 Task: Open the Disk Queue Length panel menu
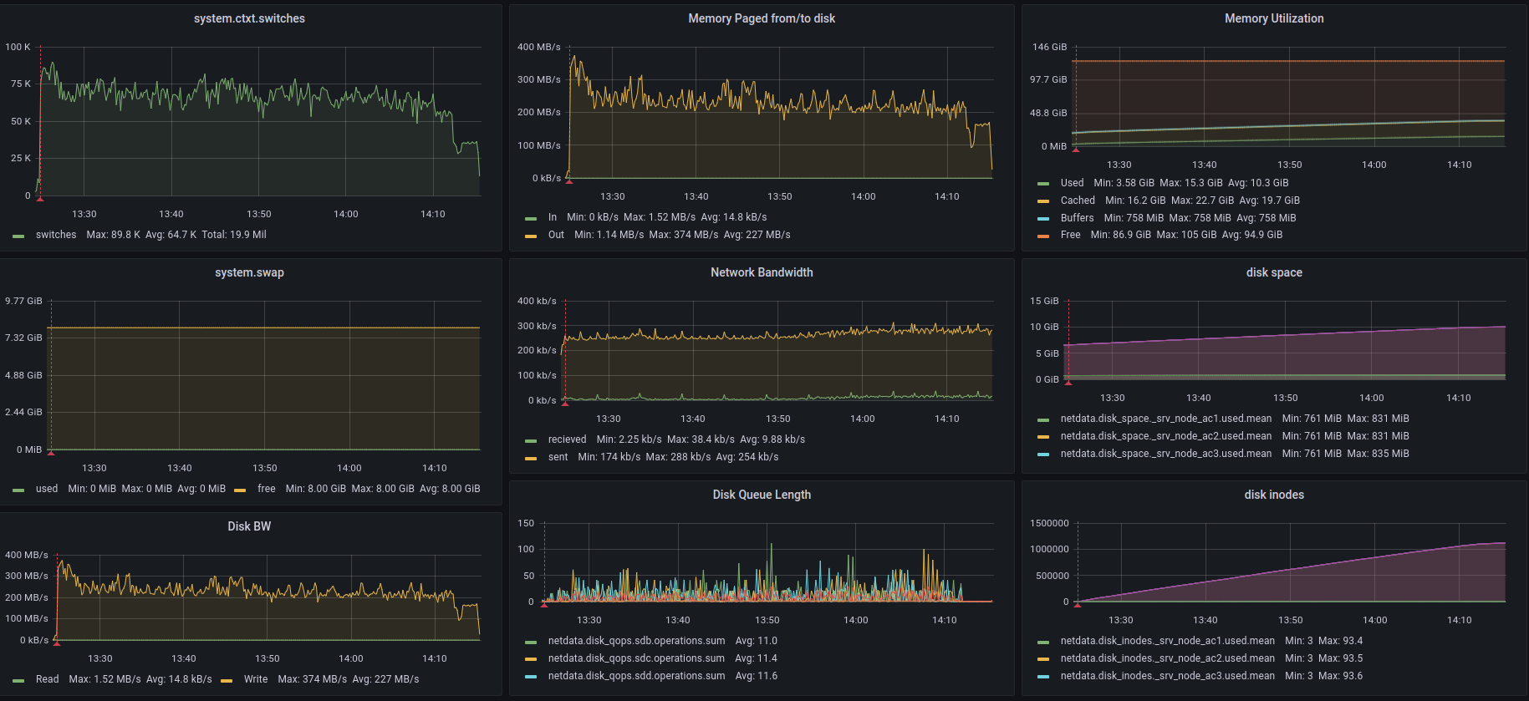[x=761, y=495]
